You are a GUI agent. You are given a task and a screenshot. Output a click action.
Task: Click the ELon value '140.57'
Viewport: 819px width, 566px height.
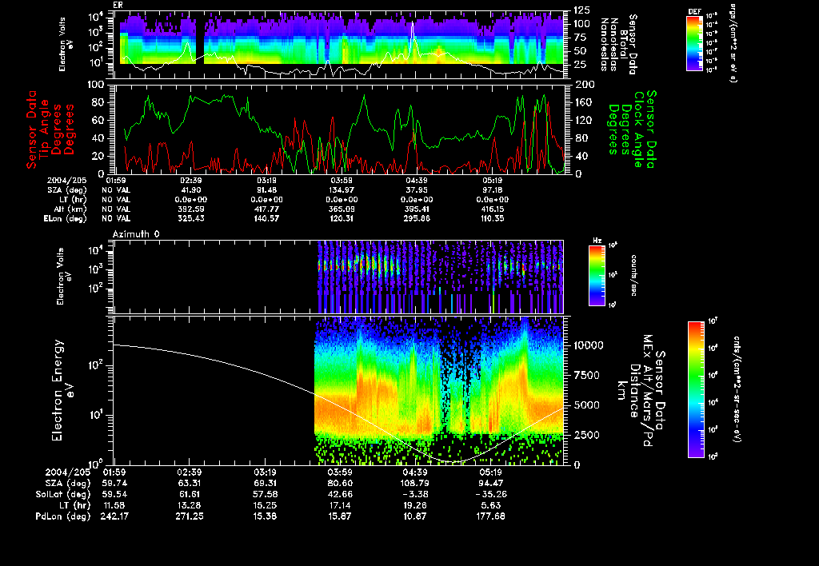(x=266, y=219)
